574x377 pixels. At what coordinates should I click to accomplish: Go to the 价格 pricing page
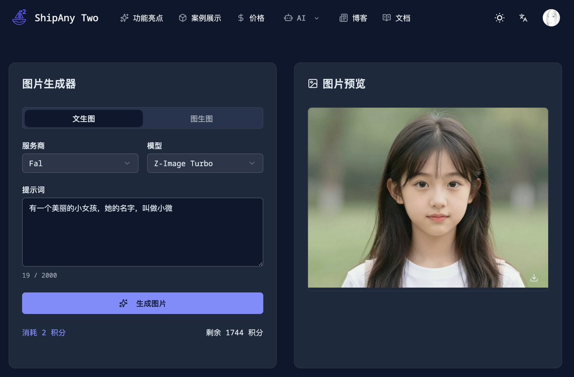click(x=251, y=18)
